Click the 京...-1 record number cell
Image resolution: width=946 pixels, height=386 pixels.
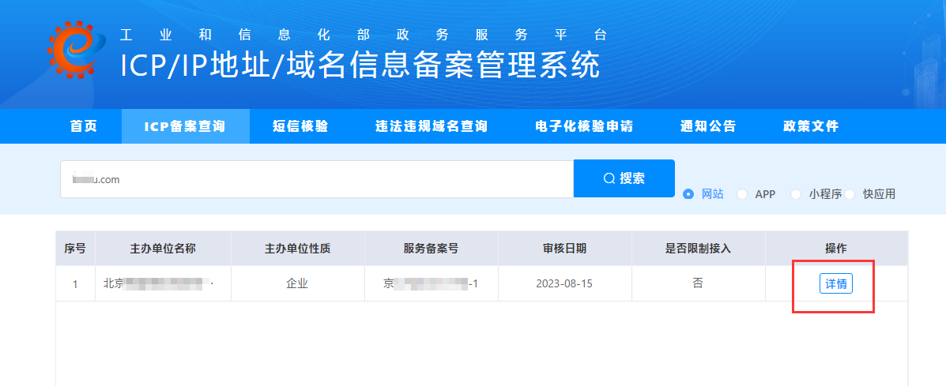[x=431, y=283]
